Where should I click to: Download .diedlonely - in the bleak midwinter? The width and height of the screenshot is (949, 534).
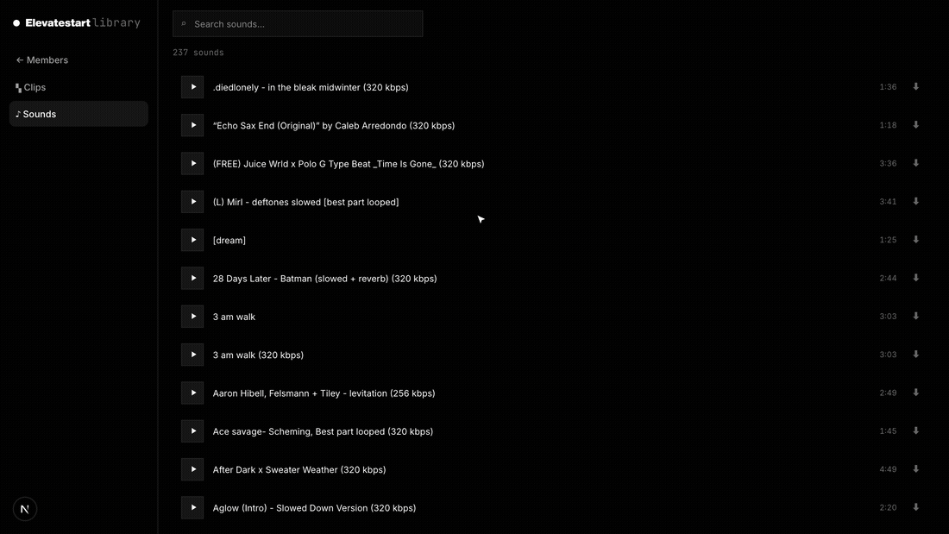click(x=915, y=86)
